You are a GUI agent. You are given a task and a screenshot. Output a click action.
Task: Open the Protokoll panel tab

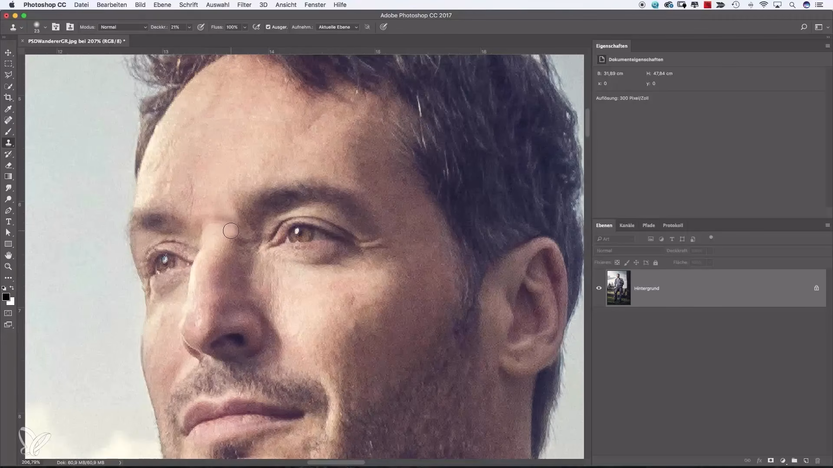(673, 225)
